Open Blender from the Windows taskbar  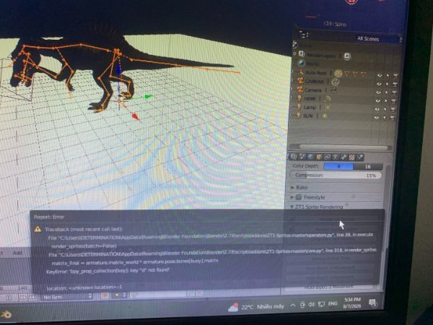coord(6,314)
